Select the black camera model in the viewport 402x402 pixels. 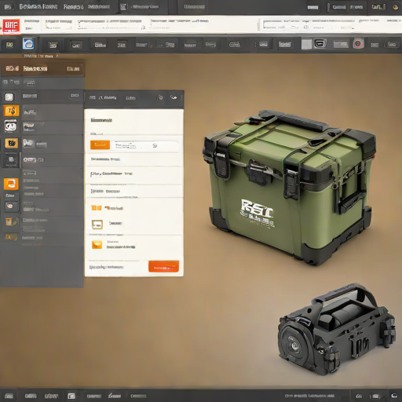tap(337, 329)
